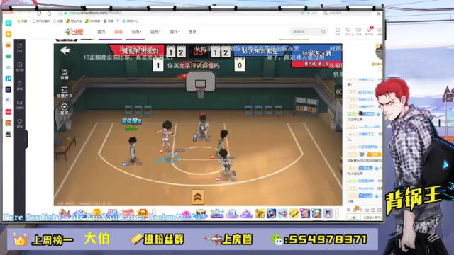Viewport: 454px width, 255px height.
Task: Open the 数据 stats panel in game
Action: pyautogui.click(x=65, y=74)
